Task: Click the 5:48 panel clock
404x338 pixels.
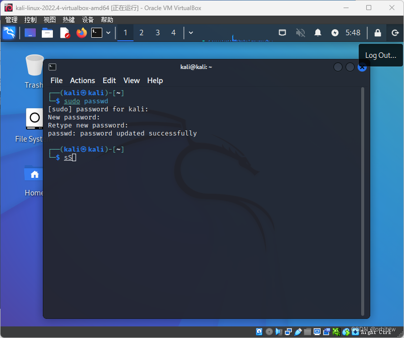Action: (x=353, y=33)
